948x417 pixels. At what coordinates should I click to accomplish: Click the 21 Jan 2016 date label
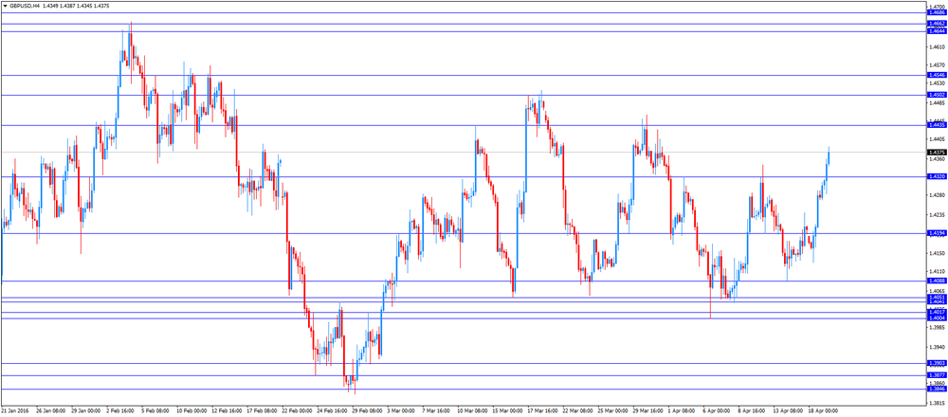point(14,409)
